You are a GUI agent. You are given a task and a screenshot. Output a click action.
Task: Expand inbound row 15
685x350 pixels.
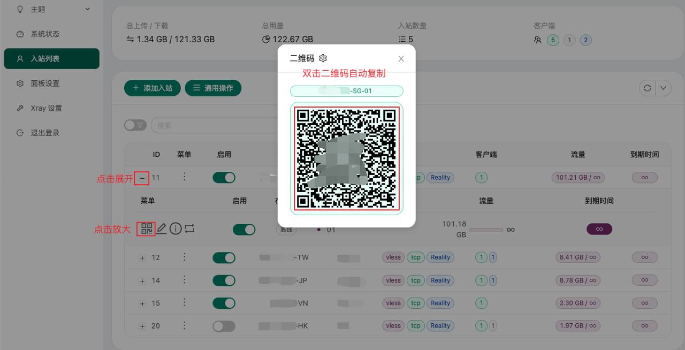tap(142, 303)
